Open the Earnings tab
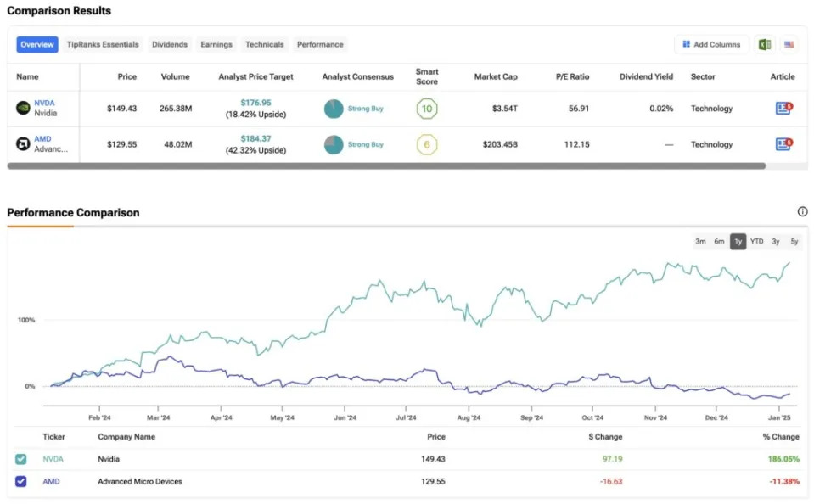Viewport: 814px width, 504px height. (x=216, y=45)
